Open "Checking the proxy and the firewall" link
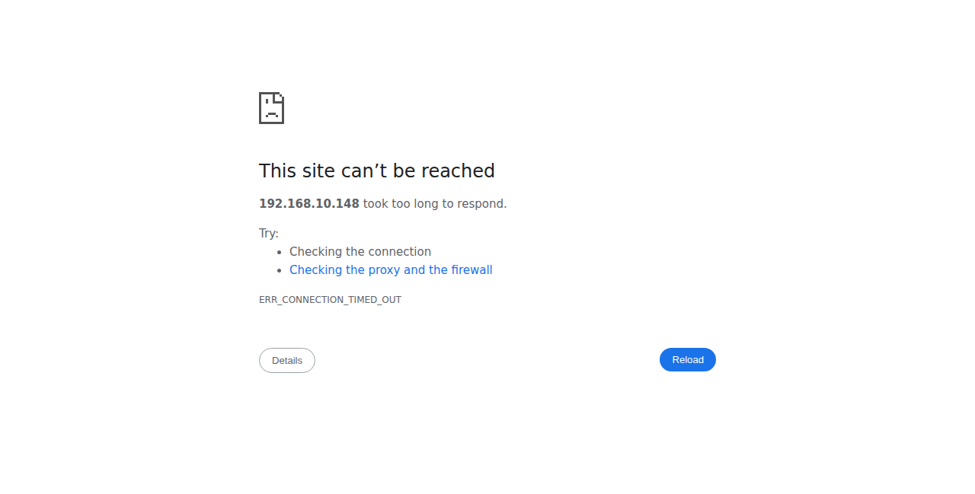 [391, 270]
